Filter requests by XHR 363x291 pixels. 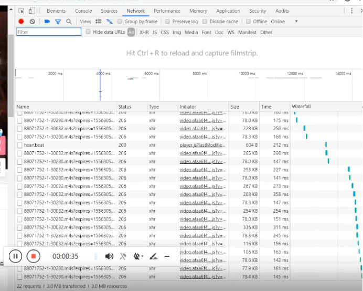point(144,32)
